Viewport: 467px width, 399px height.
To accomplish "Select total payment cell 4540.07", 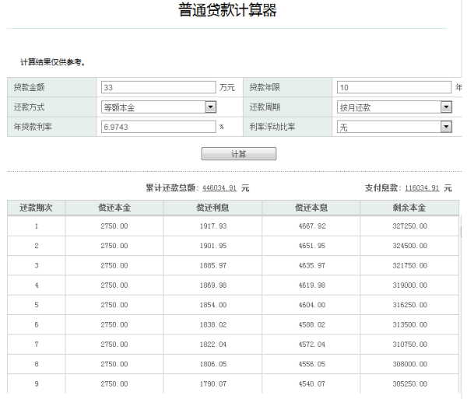I will (x=312, y=383).
